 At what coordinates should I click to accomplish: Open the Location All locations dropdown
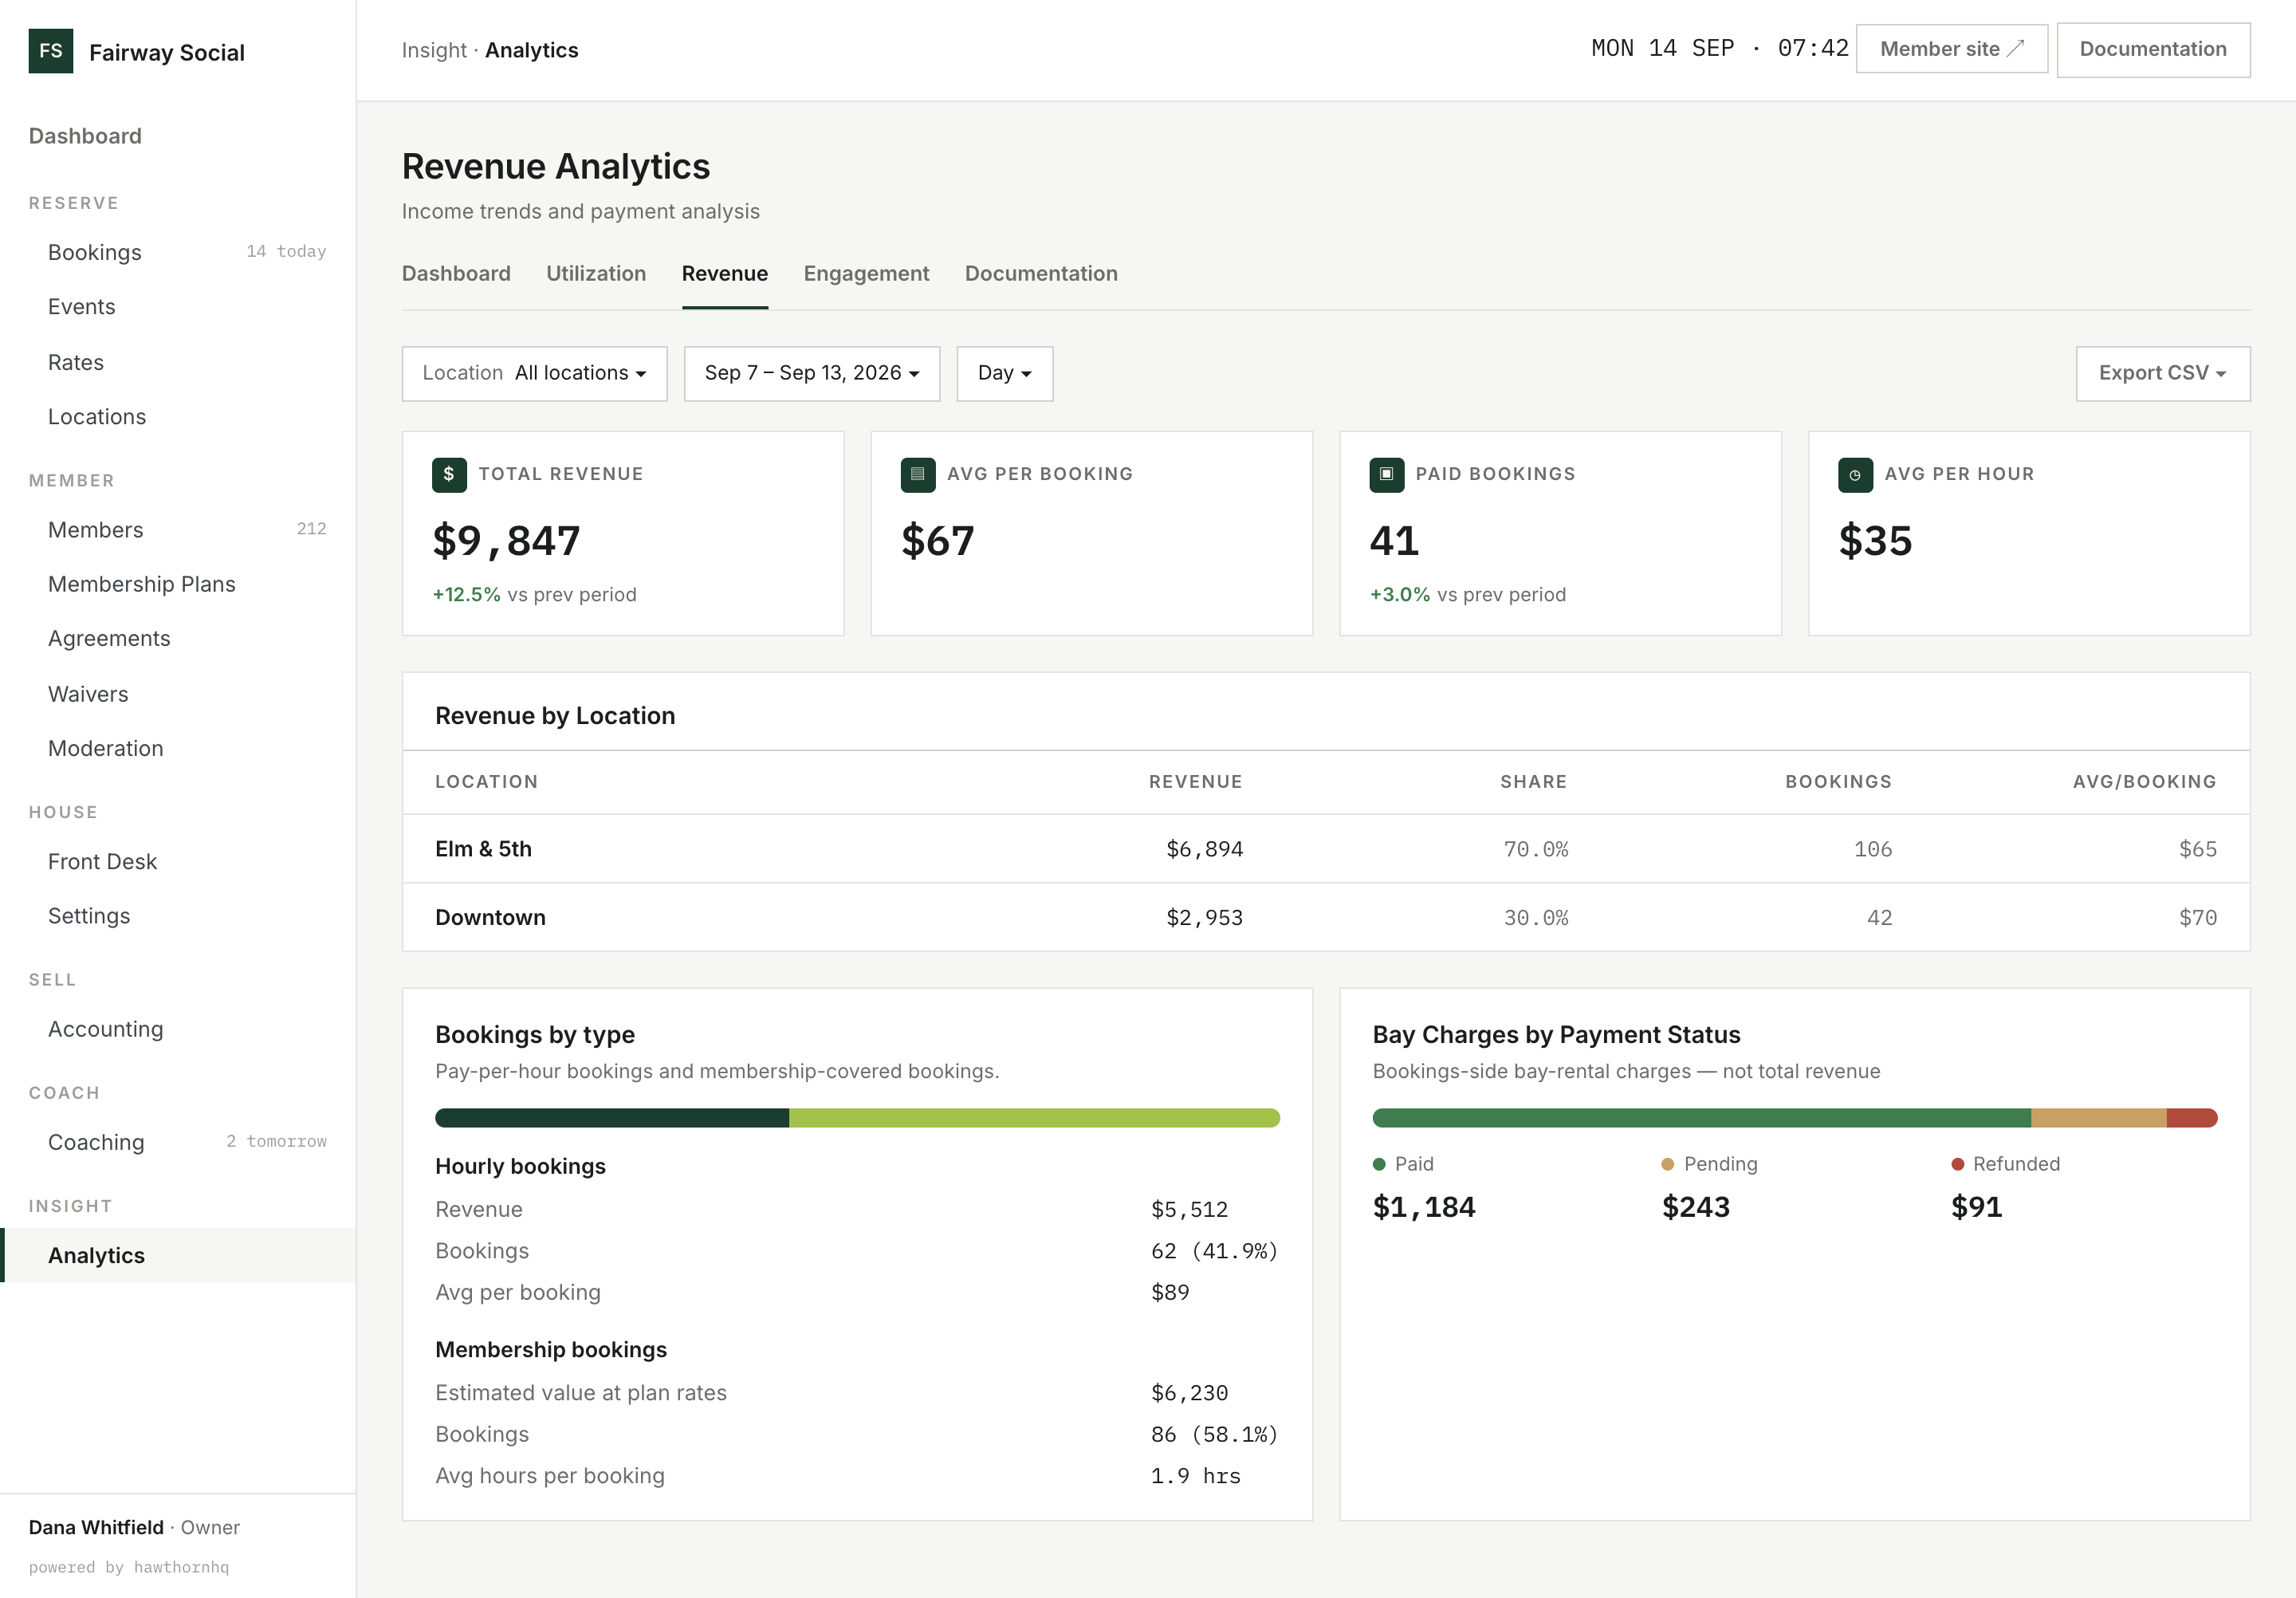click(x=534, y=373)
